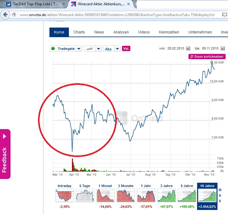Expand the Tradegate exchange dropdown arrow
The height and width of the screenshot is (214, 228).
click(x=79, y=49)
